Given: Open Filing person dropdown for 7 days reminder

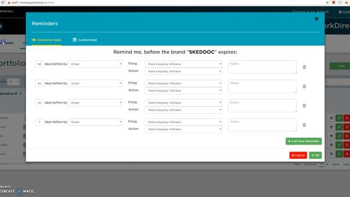Looking at the screenshot, I should pos(184,122).
